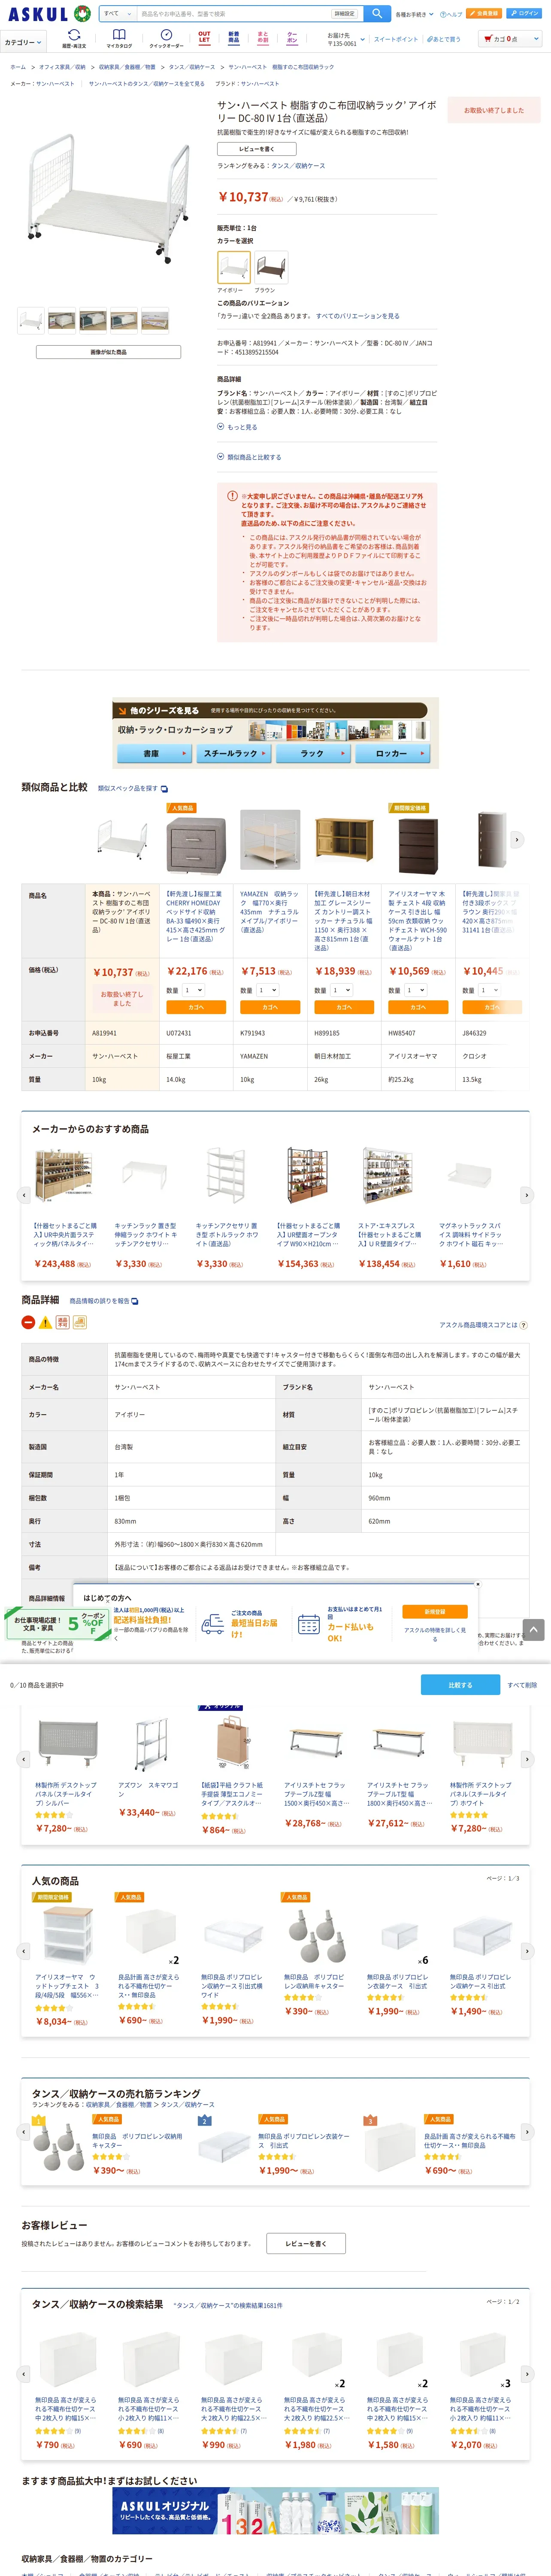Click the Sweet Point link in the header
551x2576 pixels.
pyautogui.click(x=396, y=39)
